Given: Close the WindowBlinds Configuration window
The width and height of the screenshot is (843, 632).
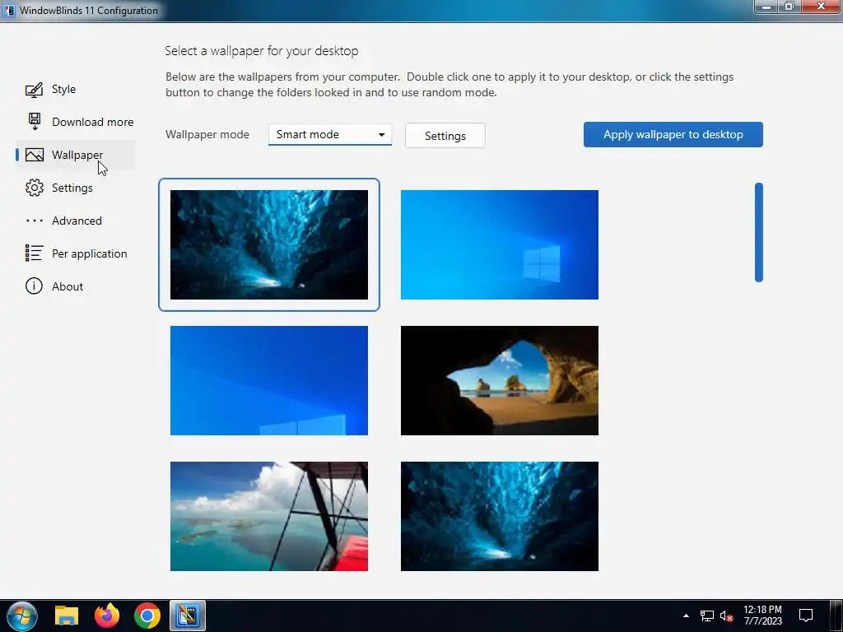Looking at the screenshot, I should (821, 7).
